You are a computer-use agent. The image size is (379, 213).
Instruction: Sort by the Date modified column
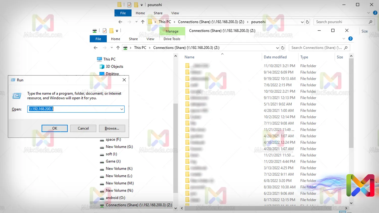click(x=275, y=57)
